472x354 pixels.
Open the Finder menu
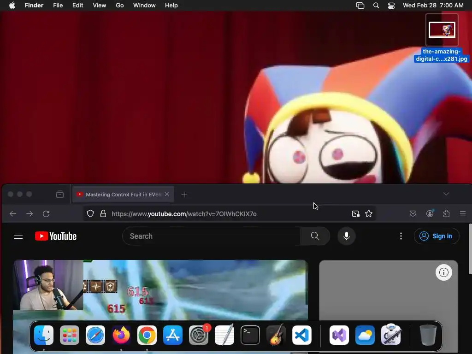tap(34, 6)
